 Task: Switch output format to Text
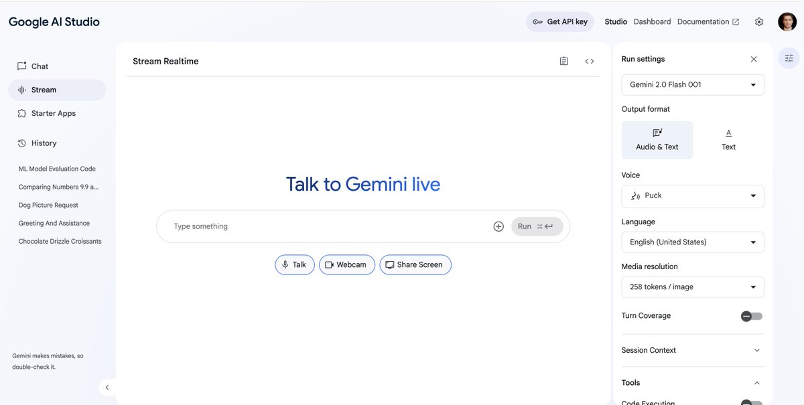[x=728, y=139]
